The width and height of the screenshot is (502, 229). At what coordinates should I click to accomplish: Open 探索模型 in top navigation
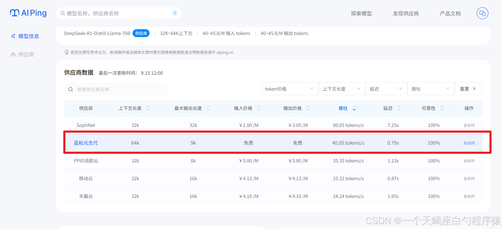coord(361,13)
